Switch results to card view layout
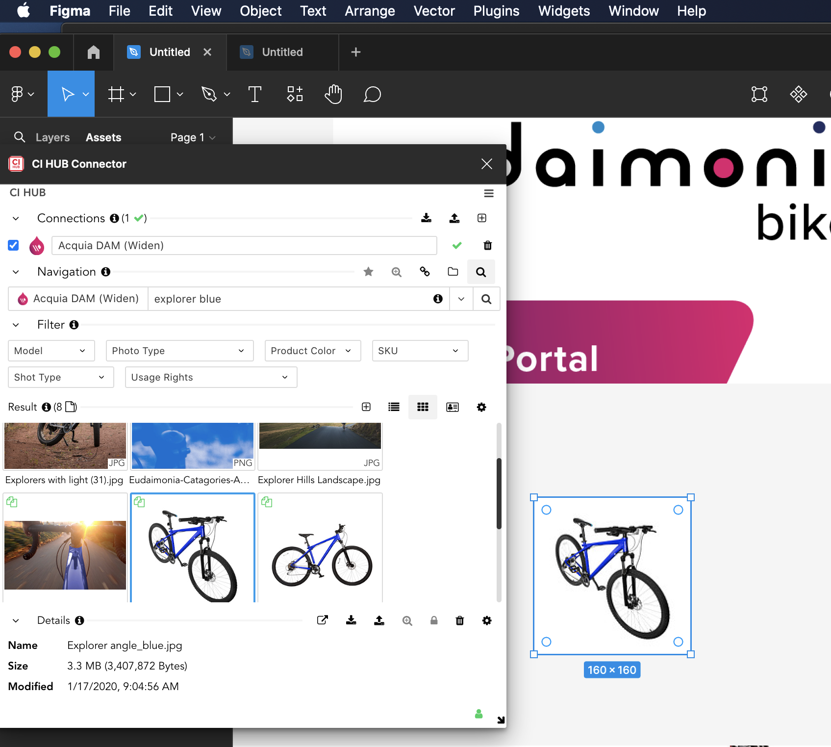 point(452,407)
